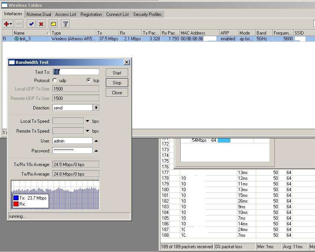The width and height of the screenshot is (315, 252).
Task: Sort by the Name column header
Action: click(x=31, y=33)
